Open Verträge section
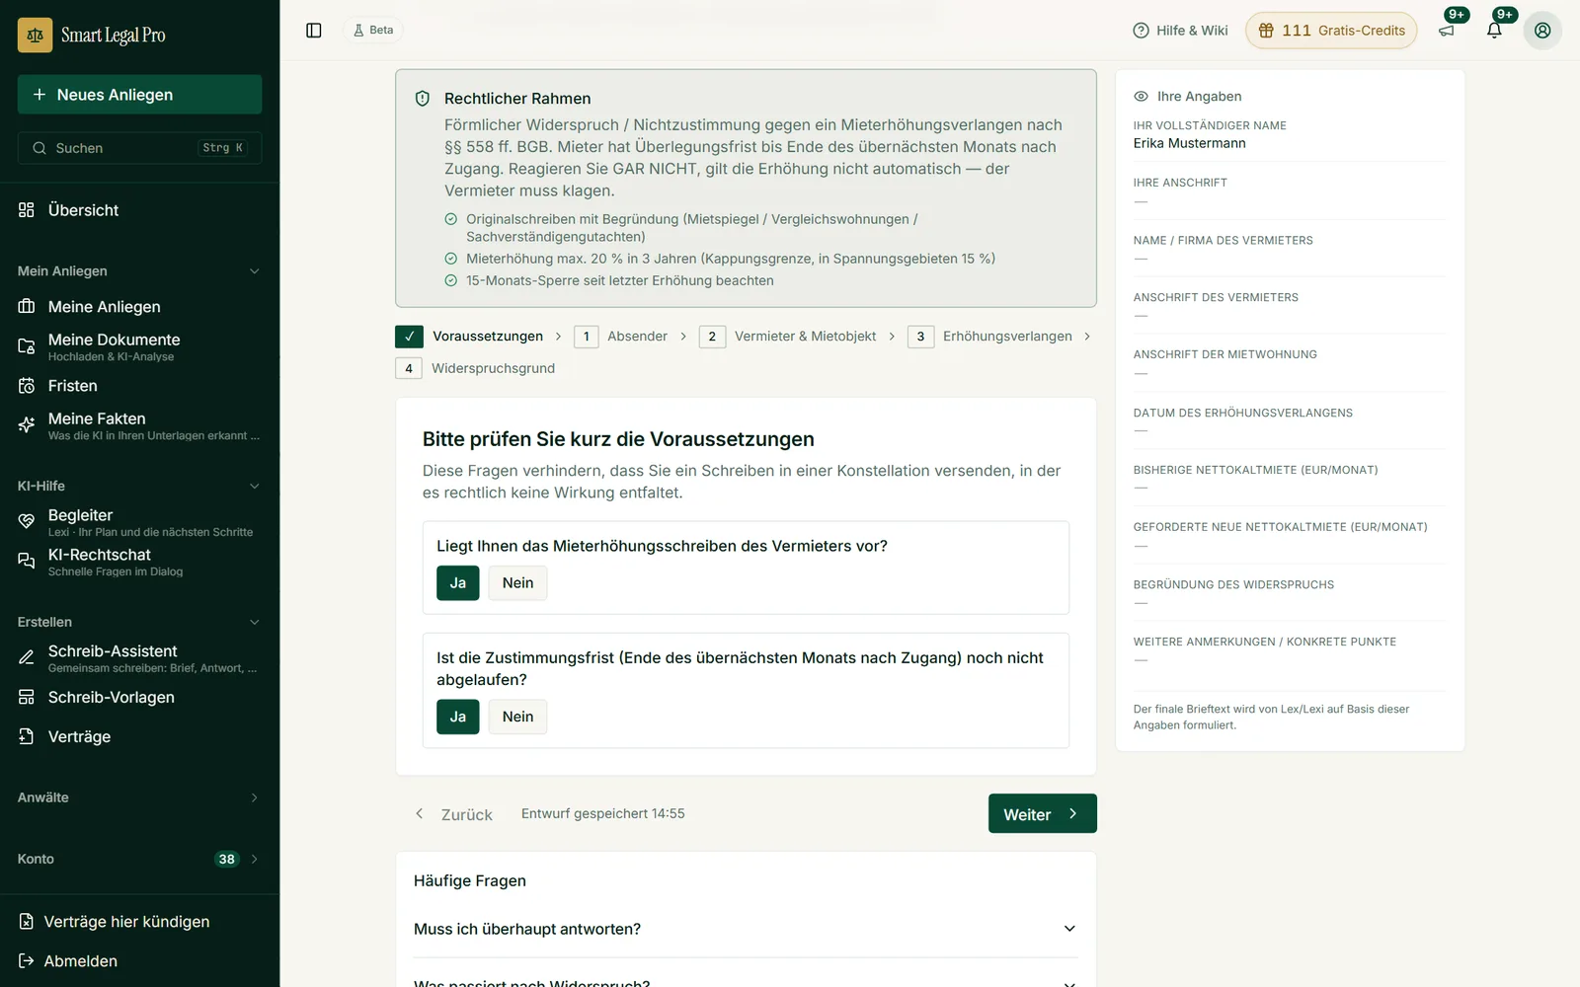1580x987 pixels. [x=139, y=737]
